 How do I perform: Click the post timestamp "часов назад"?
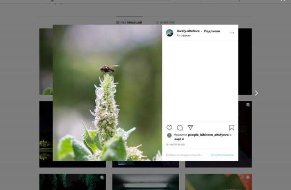[175, 144]
